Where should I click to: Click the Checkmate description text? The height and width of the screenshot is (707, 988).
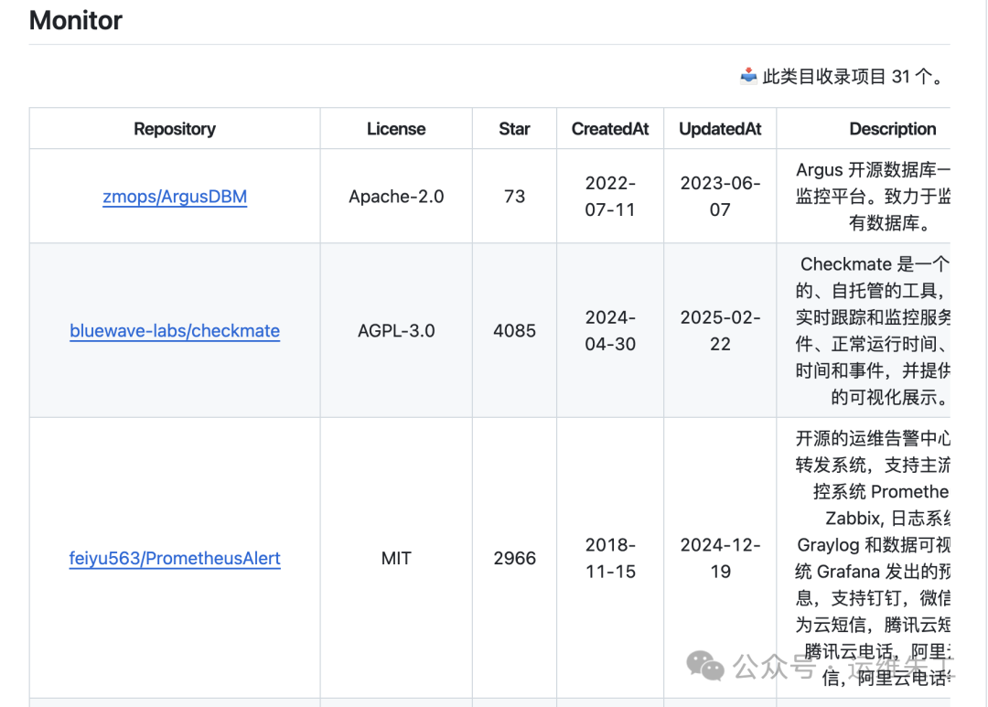[873, 331]
